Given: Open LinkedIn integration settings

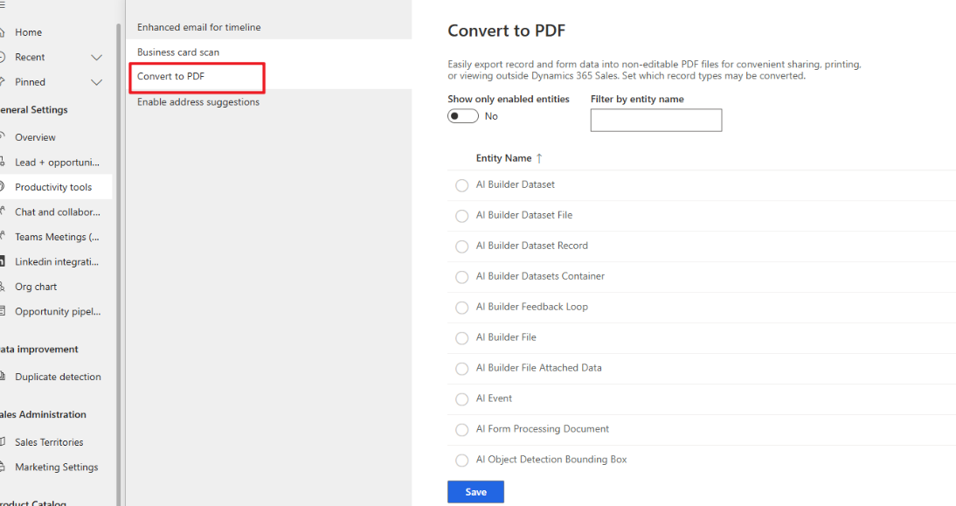Looking at the screenshot, I should tap(57, 262).
